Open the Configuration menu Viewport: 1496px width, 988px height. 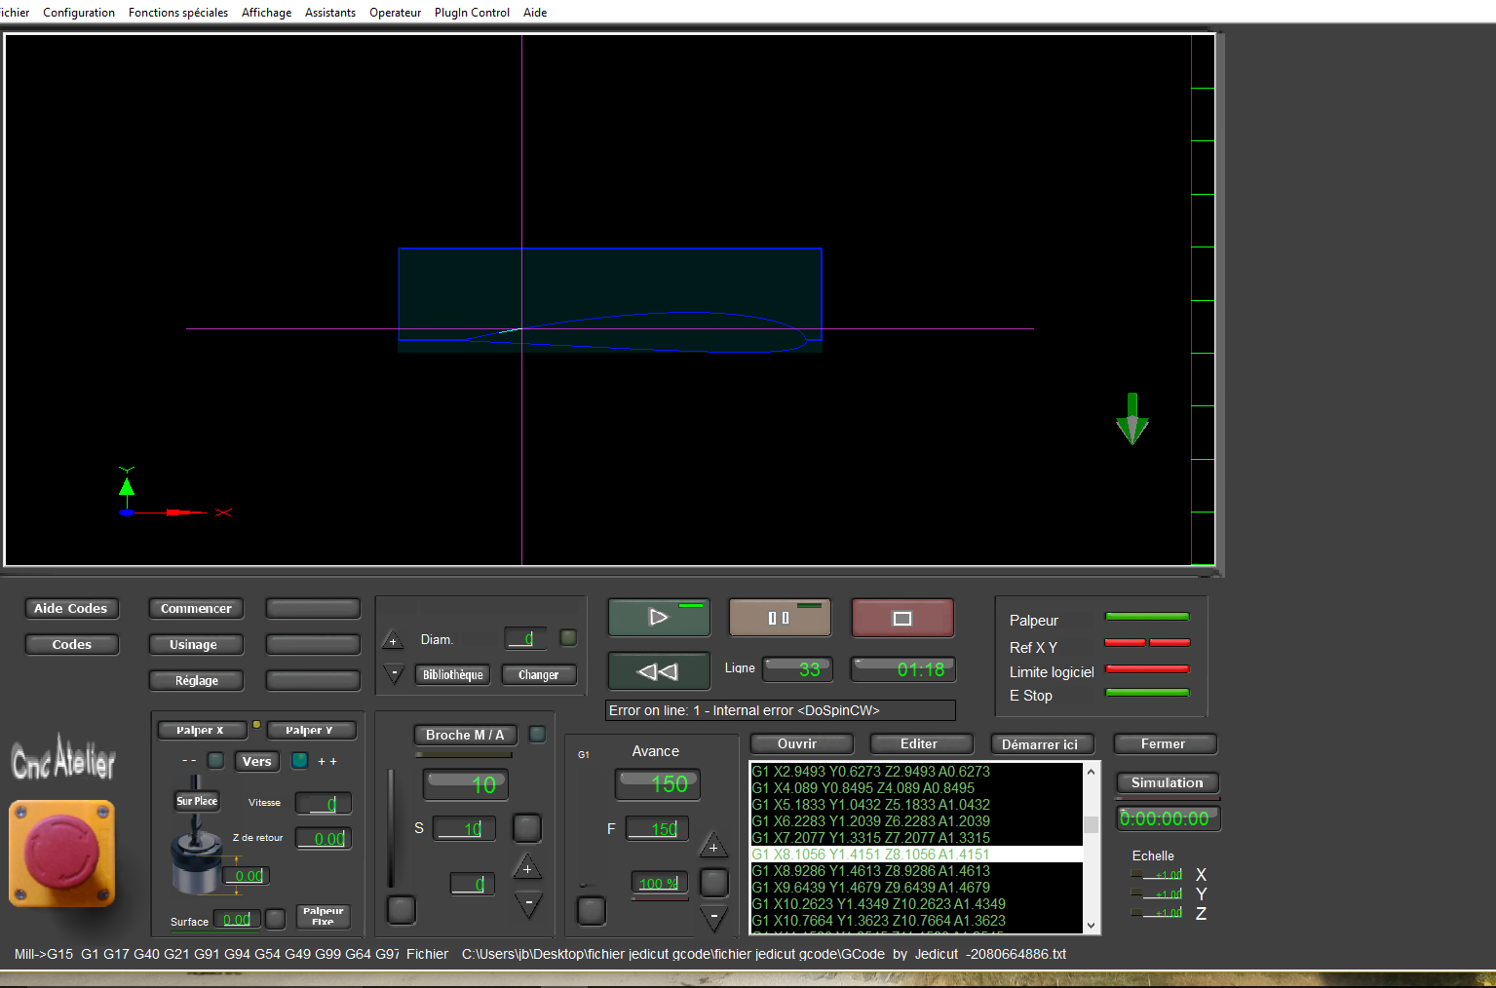(79, 13)
